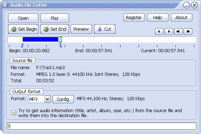The height and width of the screenshot is (134, 201).
Task: Select the end marker triangle below the timeline
Action: pos(61,45)
